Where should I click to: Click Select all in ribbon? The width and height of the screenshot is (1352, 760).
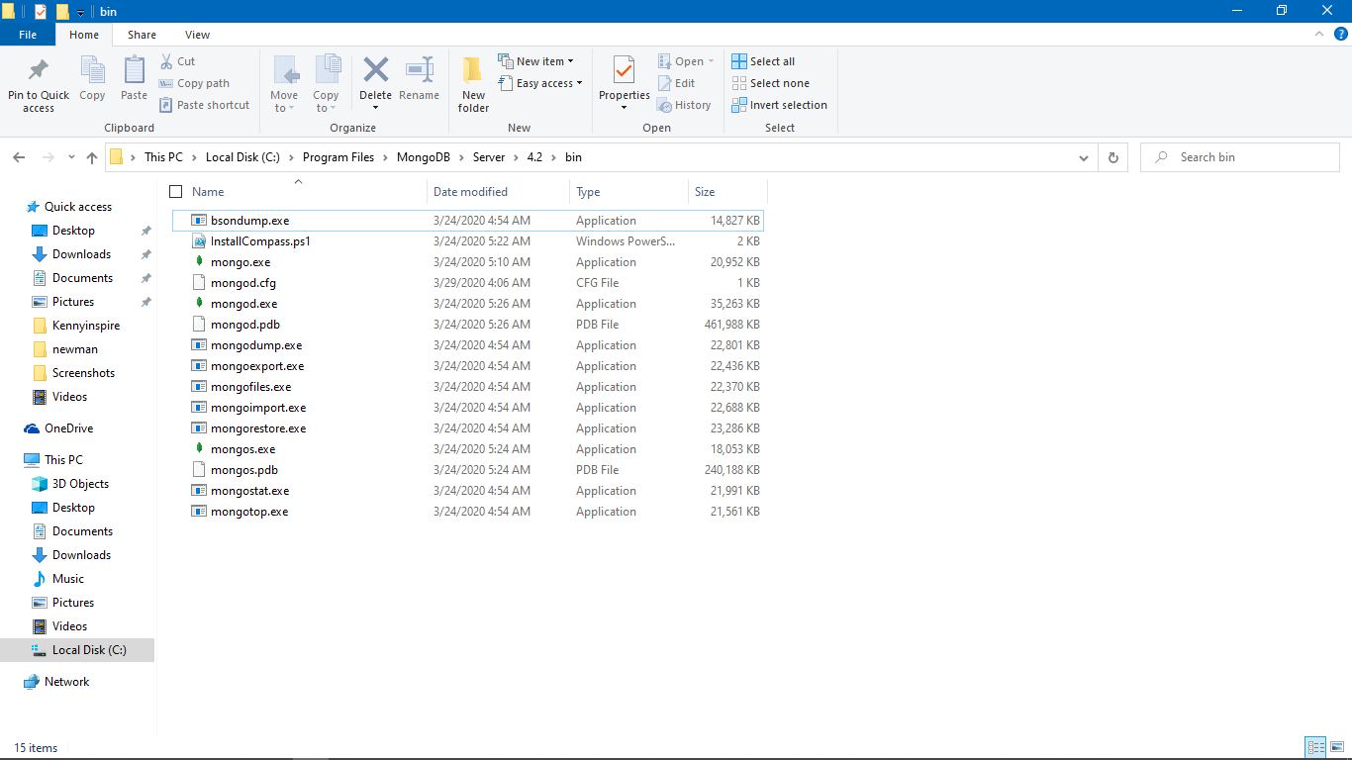763,61
